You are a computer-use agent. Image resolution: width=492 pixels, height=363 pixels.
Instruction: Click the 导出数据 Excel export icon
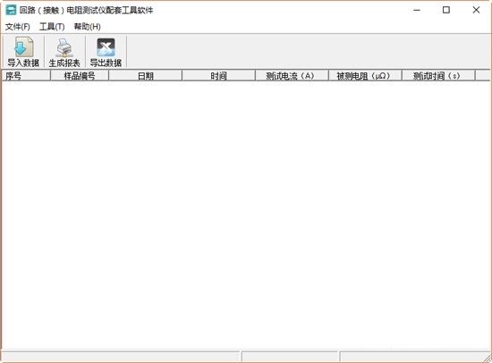pyautogui.click(x=106, y=47)
